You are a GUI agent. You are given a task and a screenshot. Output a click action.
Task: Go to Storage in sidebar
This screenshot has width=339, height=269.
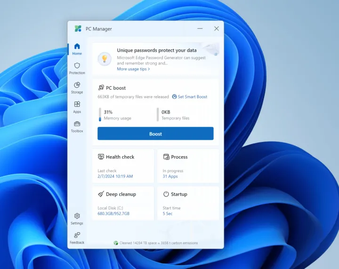[x=77, y=87]
